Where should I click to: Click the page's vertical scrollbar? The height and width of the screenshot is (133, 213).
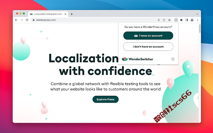click(200, 29)
